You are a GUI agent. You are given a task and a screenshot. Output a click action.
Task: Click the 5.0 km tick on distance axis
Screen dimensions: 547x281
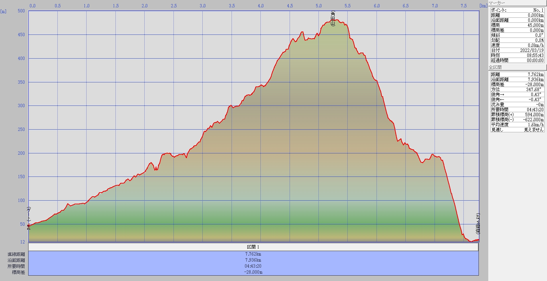click(x=319, y=6)
